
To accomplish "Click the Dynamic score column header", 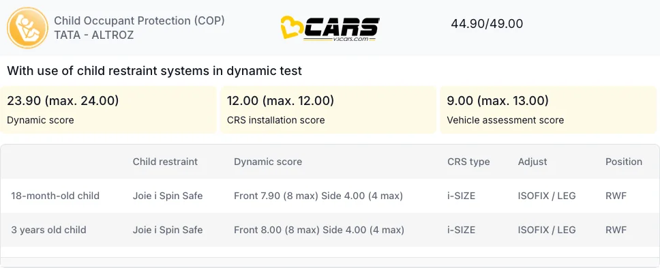I will tap(268, 162).
